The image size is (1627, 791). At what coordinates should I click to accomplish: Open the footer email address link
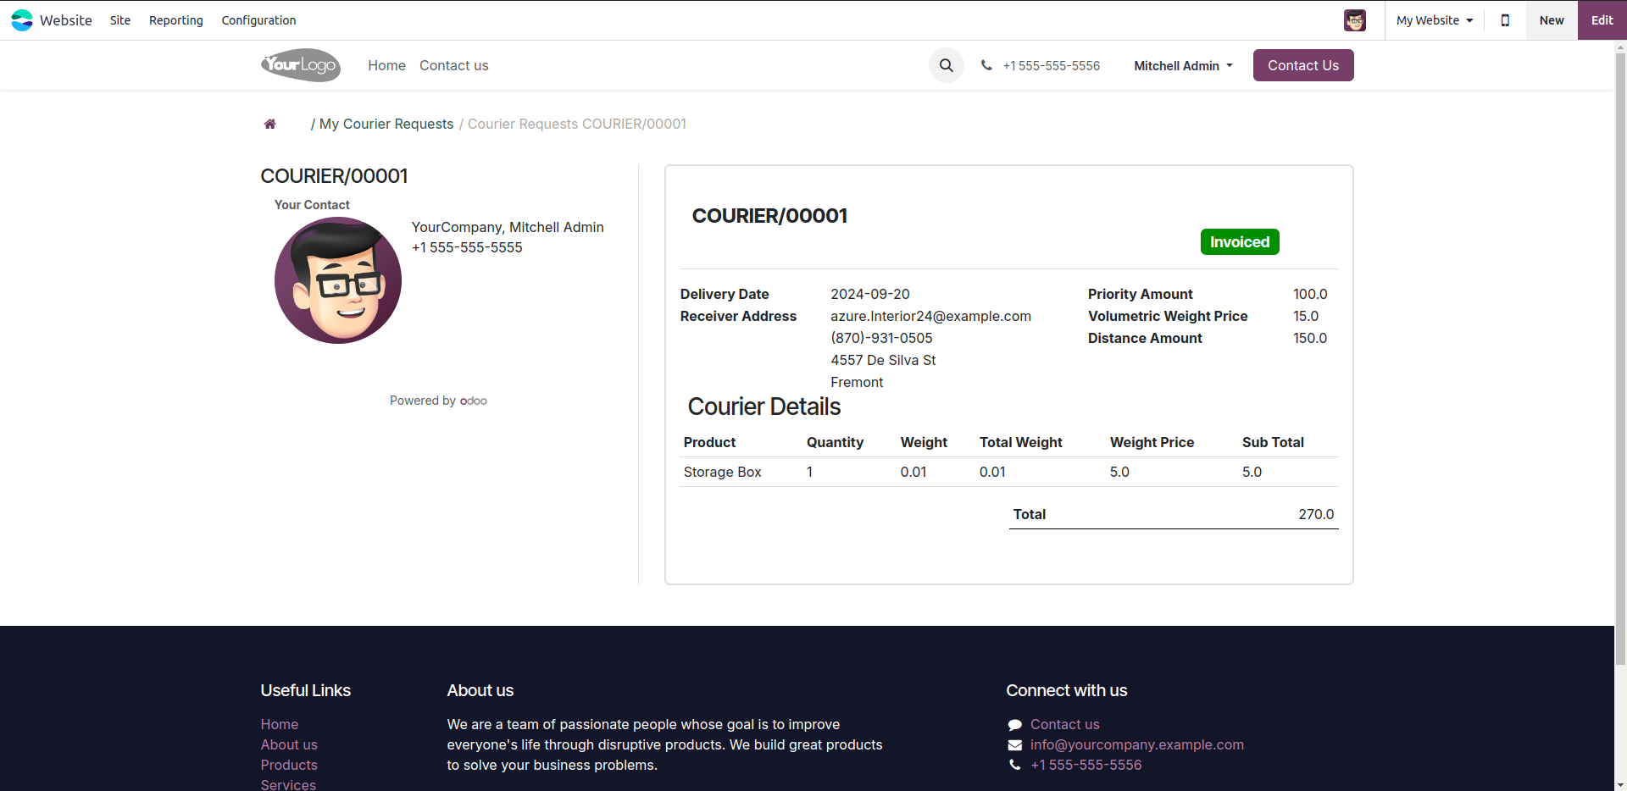click(1136, 745)
